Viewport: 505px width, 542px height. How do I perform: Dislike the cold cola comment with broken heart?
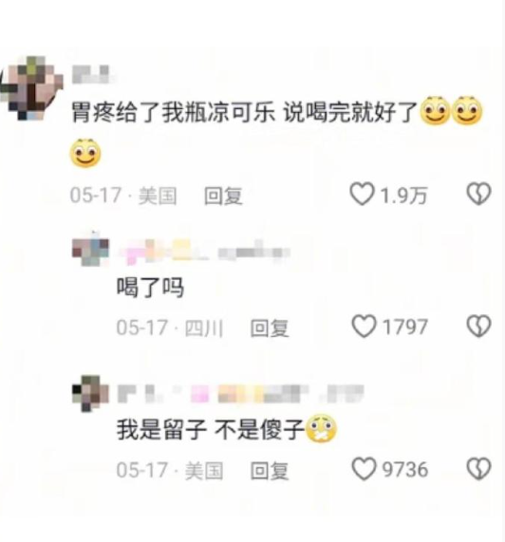coord(478,194)
